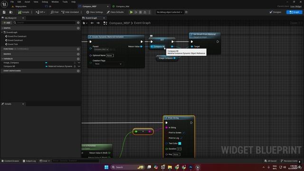The image size is (304, 171).
Task: Select Event Construct in the graph list
Action: point(15,40)
